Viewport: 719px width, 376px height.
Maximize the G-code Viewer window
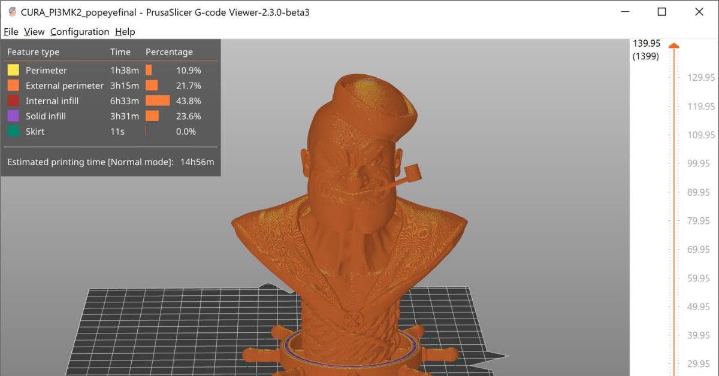661,12
